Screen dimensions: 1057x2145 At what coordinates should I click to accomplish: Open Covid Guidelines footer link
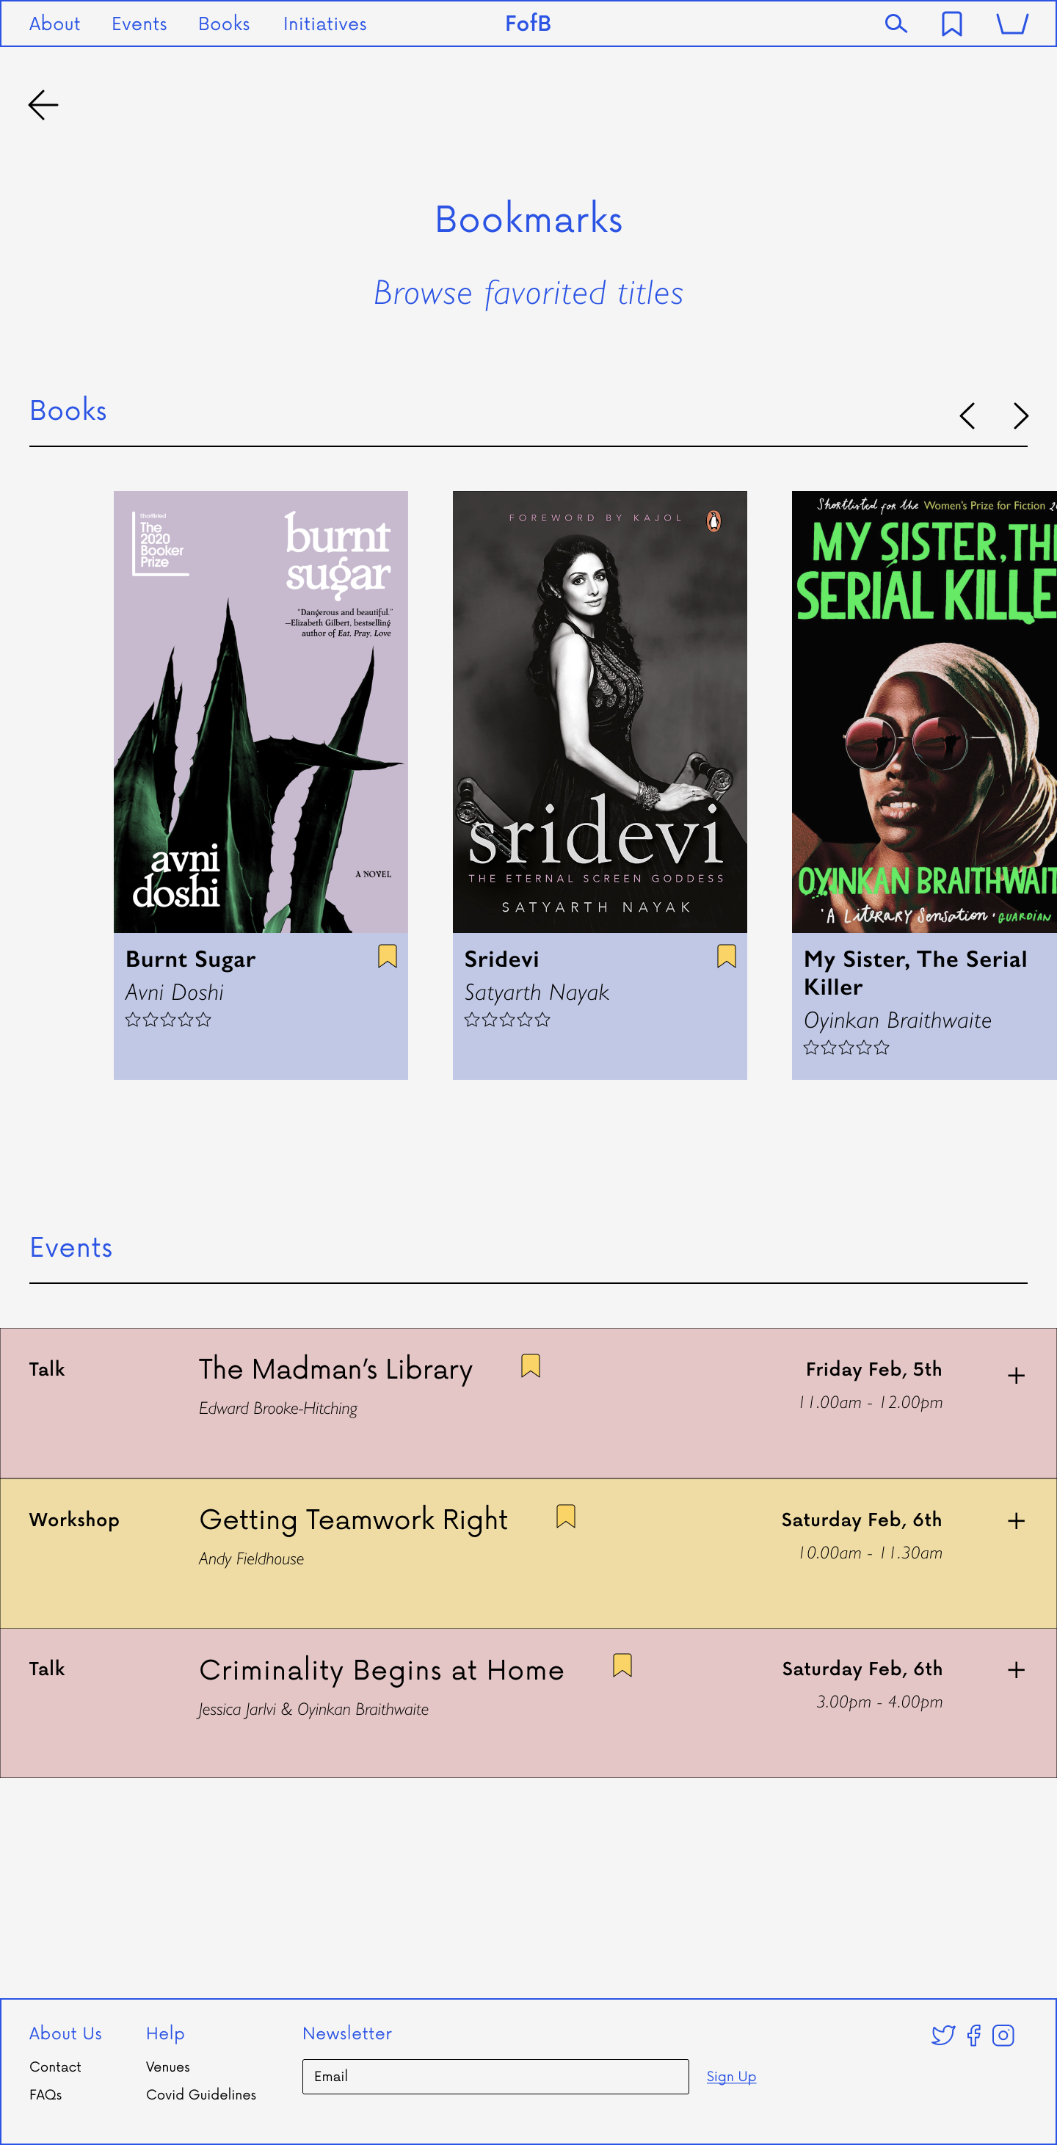202,2094
